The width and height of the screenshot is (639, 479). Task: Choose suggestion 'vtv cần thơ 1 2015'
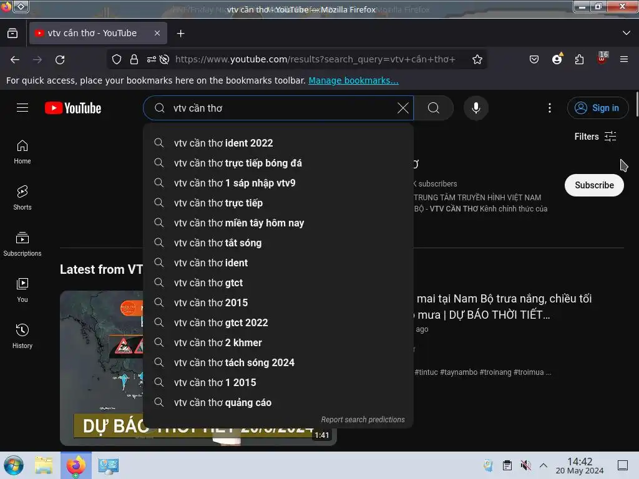click(x=278, y=382)
